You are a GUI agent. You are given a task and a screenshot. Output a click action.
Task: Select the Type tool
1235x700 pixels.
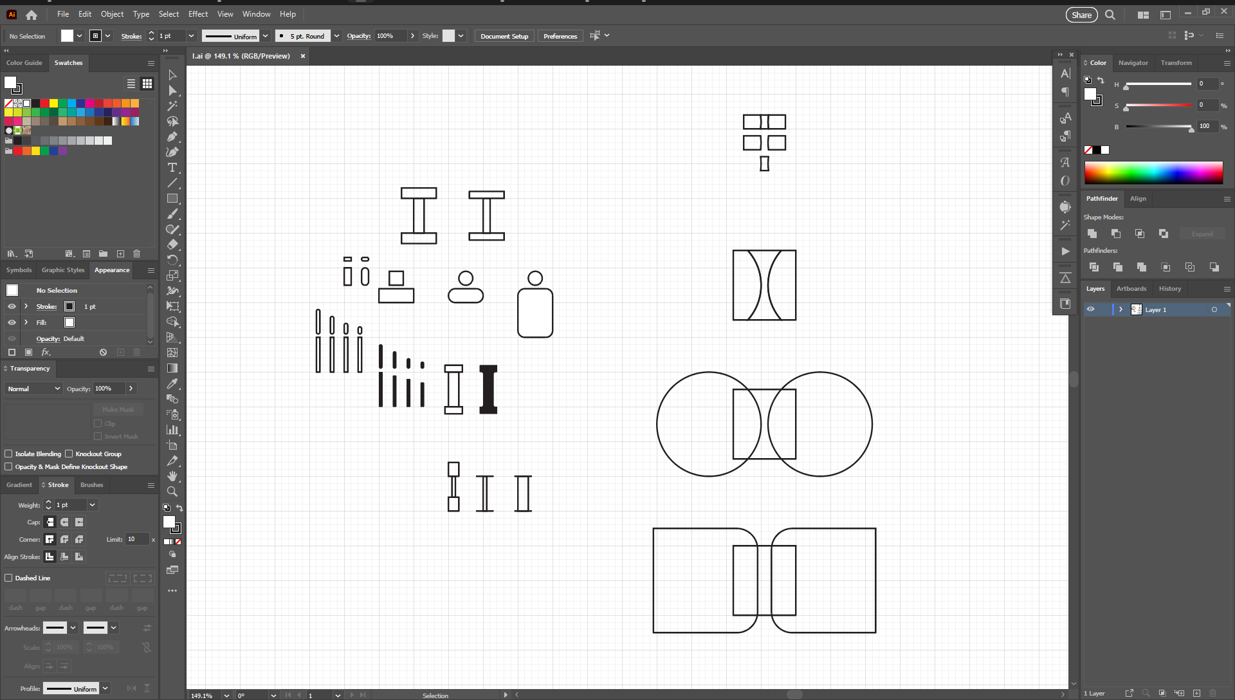172,168
